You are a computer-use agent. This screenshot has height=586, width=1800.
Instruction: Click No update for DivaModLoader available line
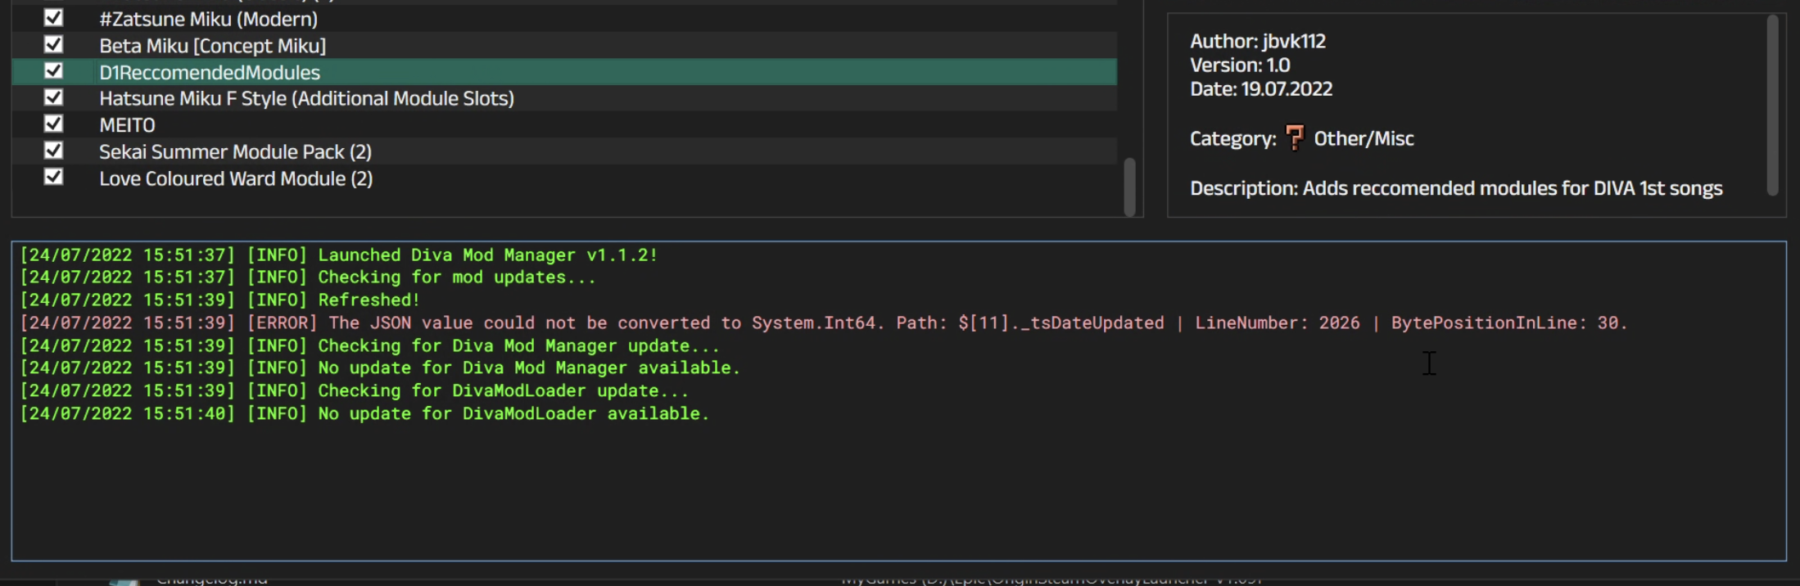tap(364, 413)
